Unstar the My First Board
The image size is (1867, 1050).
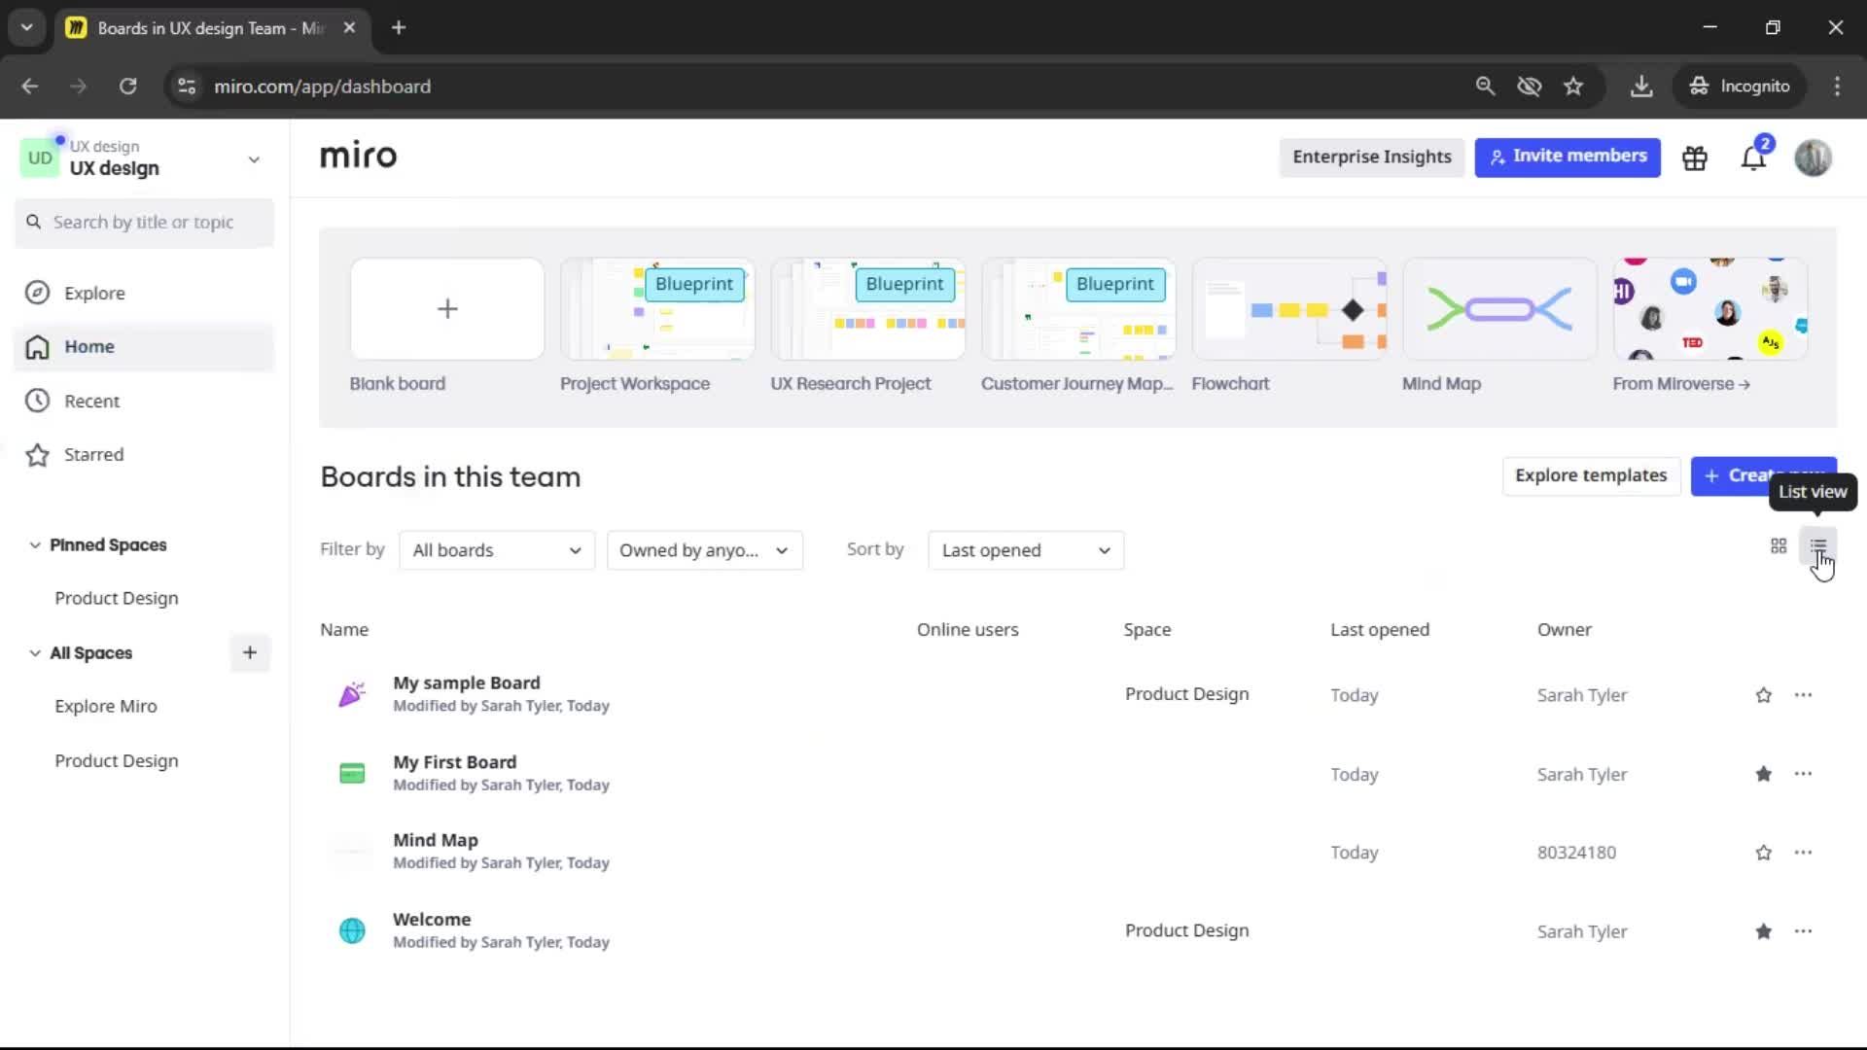point(1763,774)
